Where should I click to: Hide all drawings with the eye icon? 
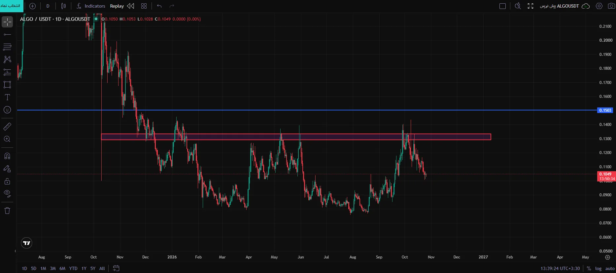click(x=7, y=194)
